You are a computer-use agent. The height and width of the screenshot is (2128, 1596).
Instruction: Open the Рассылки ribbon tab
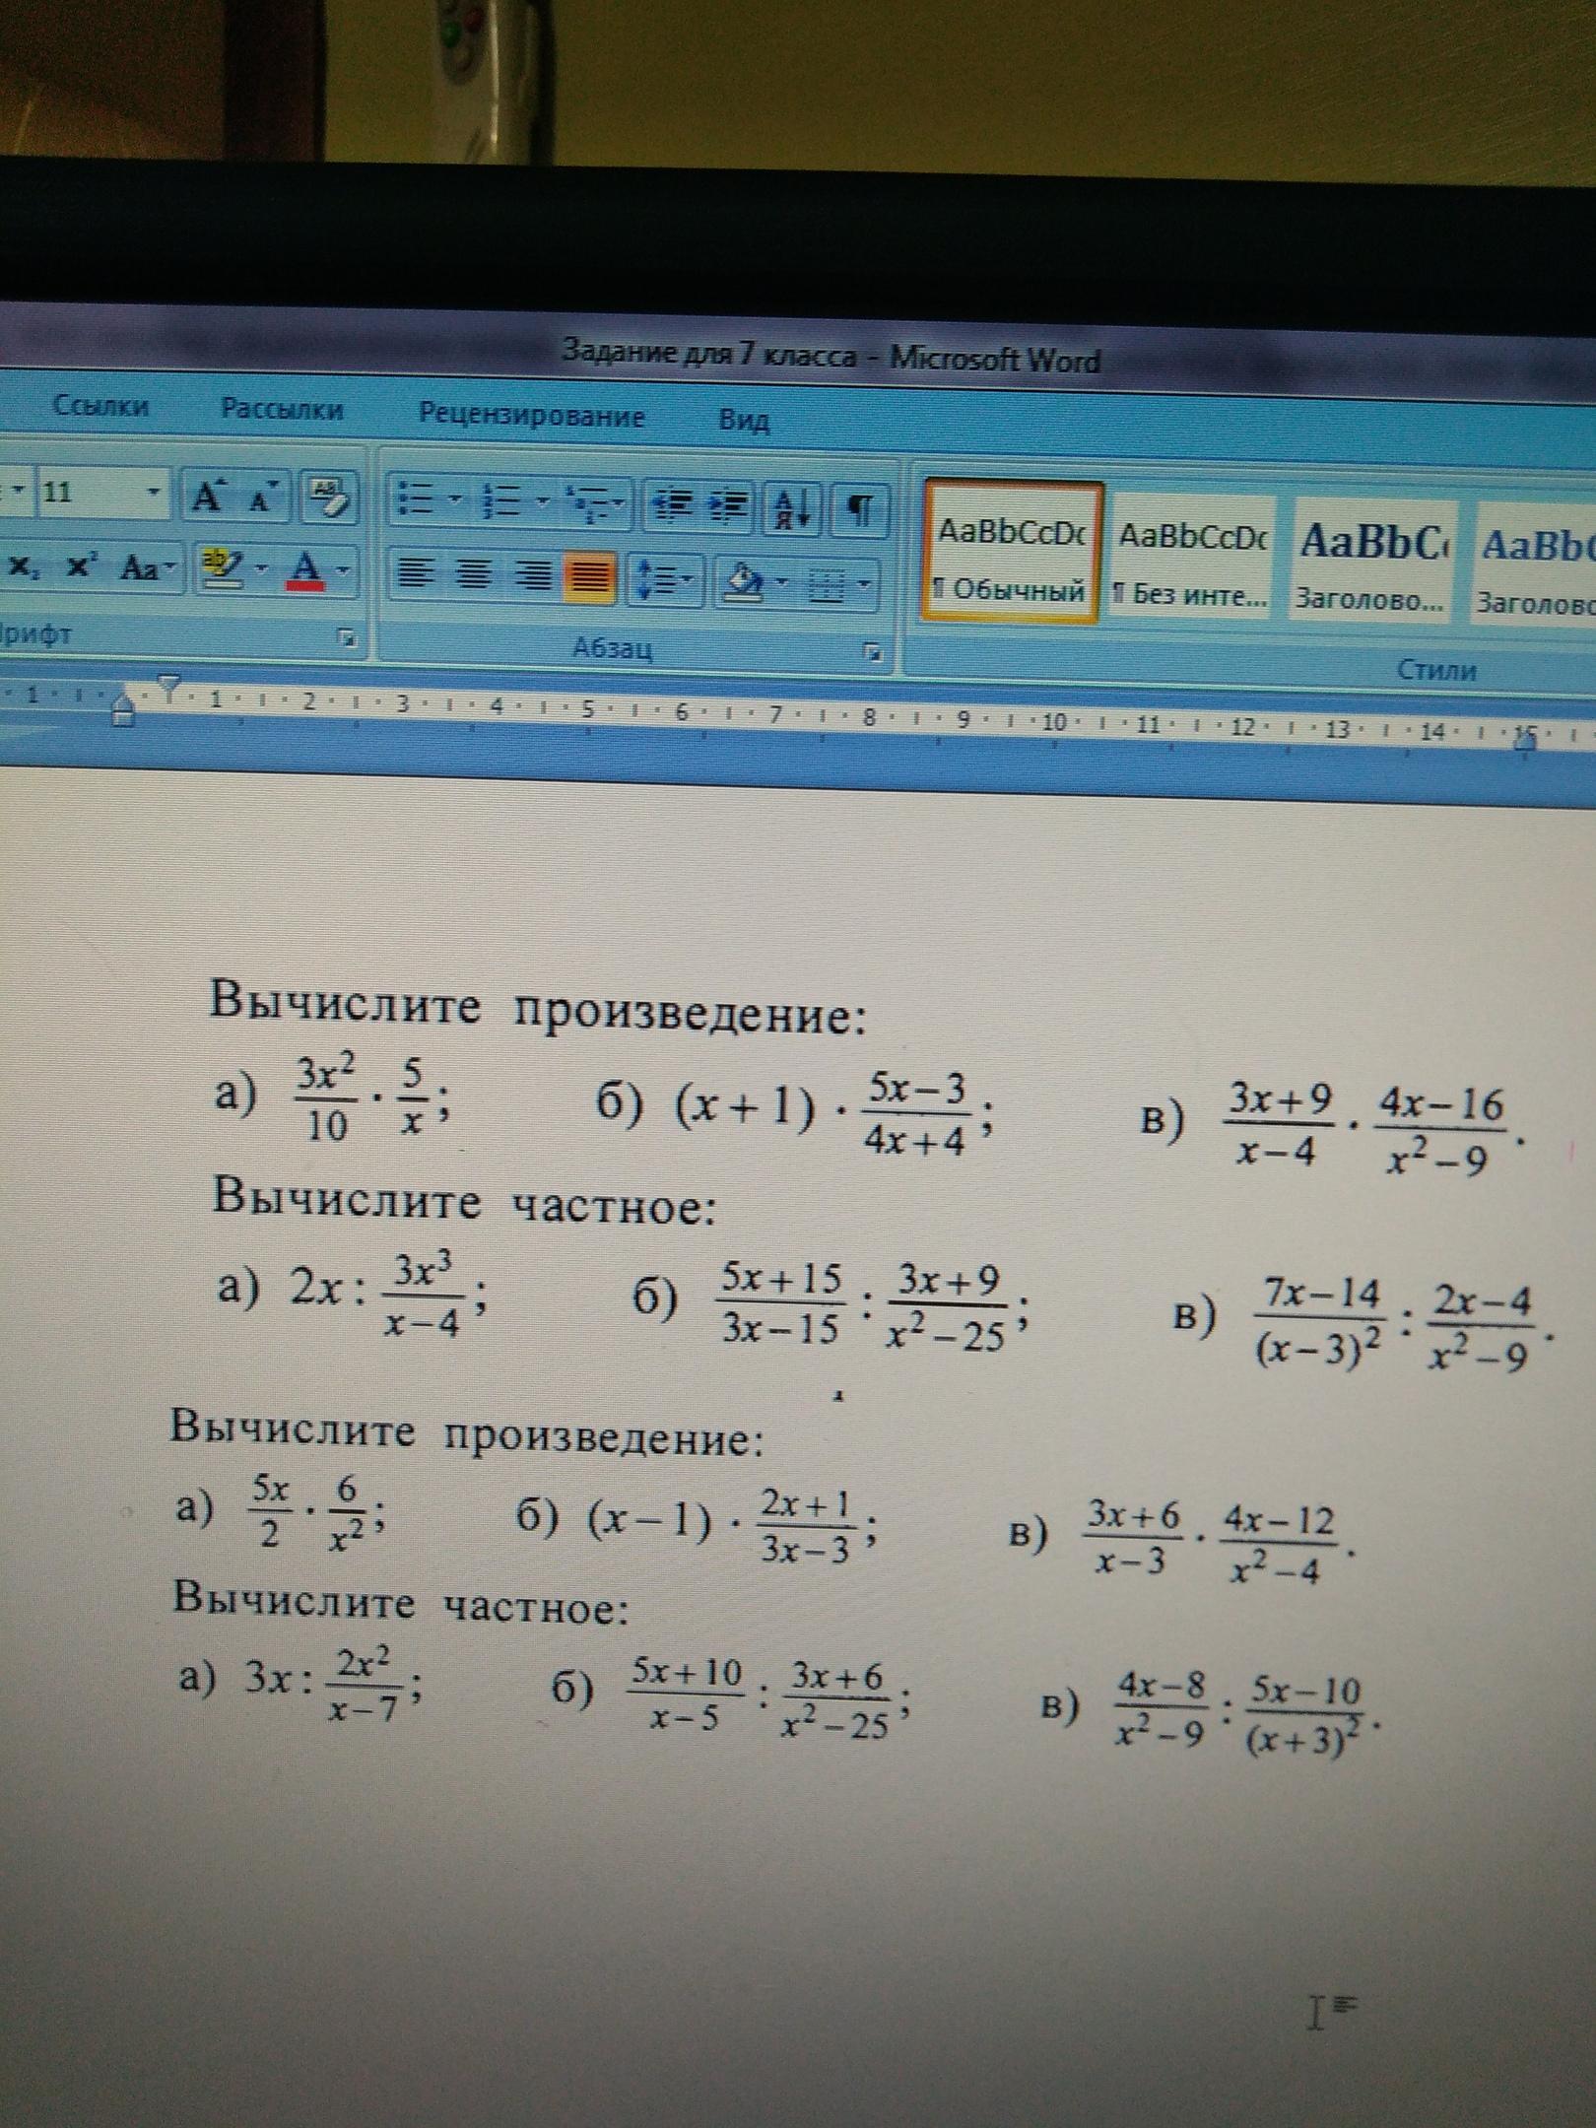(283, 409)
